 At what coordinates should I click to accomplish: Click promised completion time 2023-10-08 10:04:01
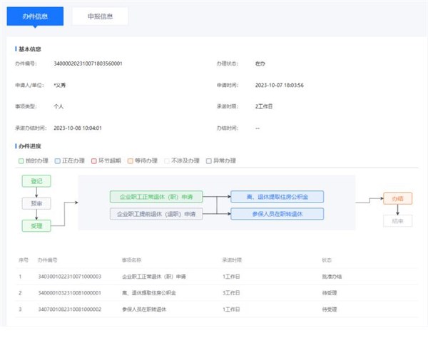pyautogui.click(x=78, y=128)
